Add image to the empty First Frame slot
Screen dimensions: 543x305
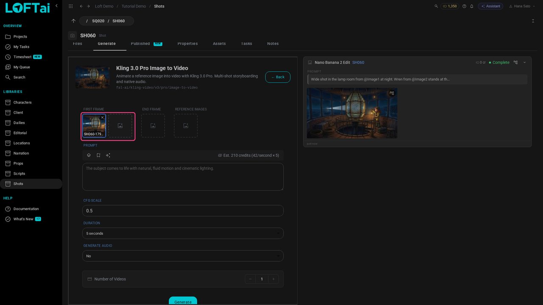[120, 125]
